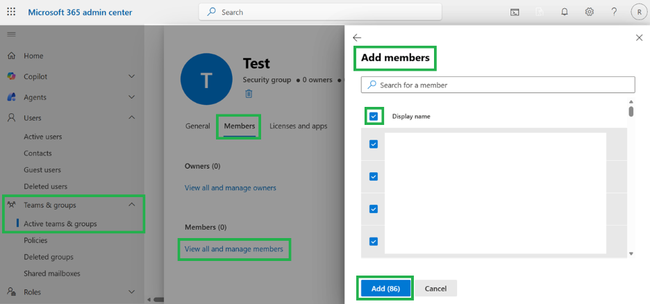
Task: Click the Test group avatar circle
Action: [206, 78]
